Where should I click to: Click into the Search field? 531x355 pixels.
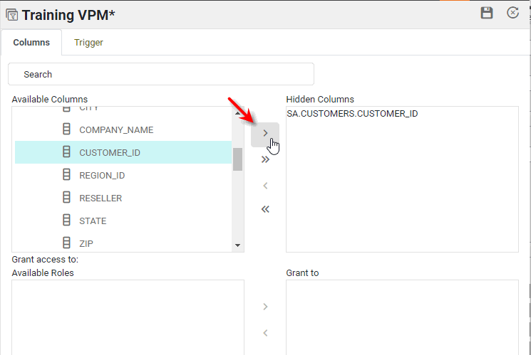coord(161,74)
